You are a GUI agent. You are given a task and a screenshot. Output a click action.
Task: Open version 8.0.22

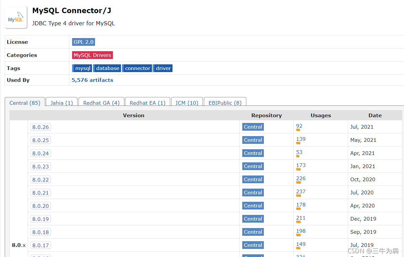click(x=40, y=180)
